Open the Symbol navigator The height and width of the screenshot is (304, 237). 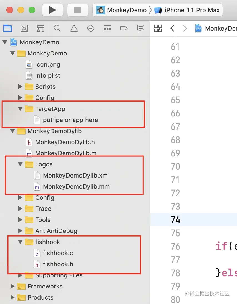tap(41, 28)
